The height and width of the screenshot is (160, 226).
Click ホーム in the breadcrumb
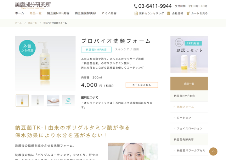pyautogui.click(x=18, y=23)
